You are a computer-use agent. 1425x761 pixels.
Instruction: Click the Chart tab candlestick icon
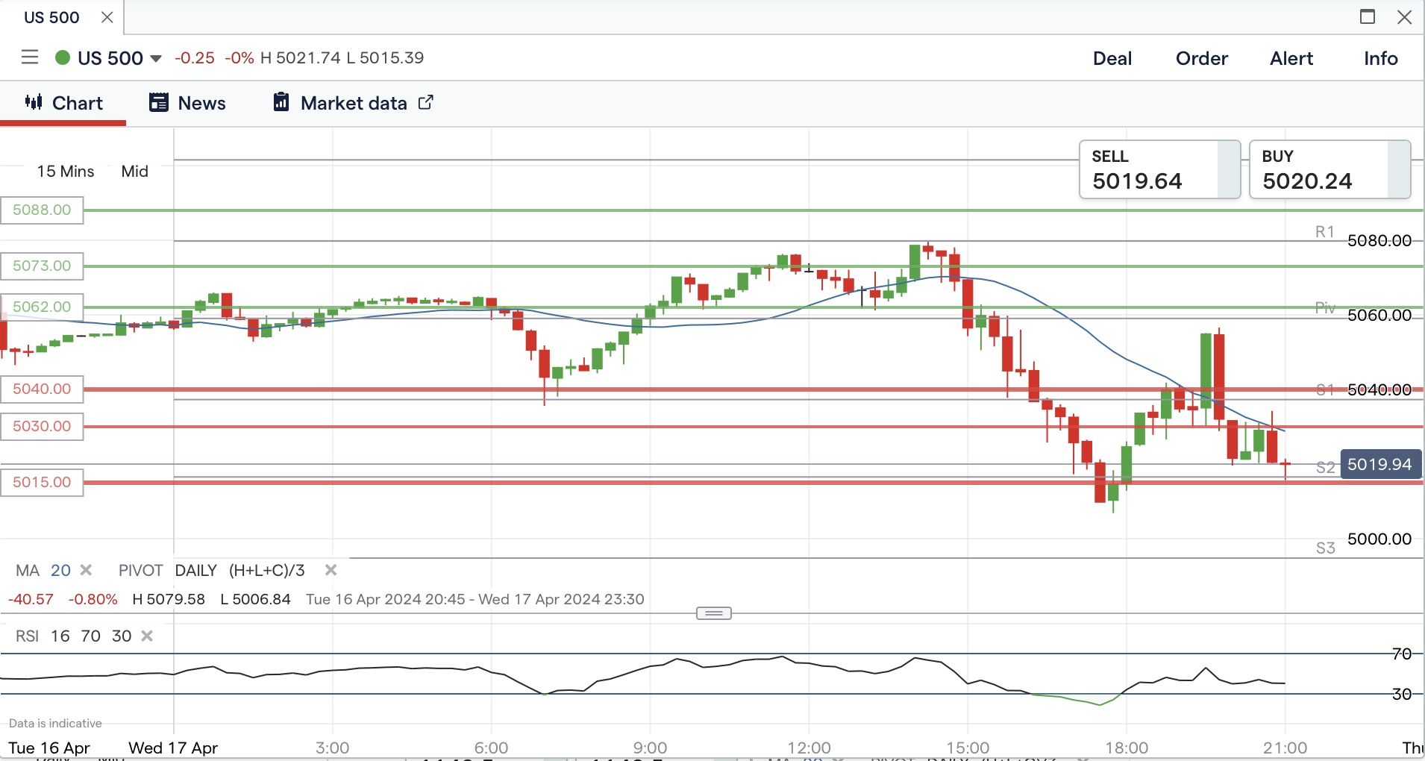34,102
